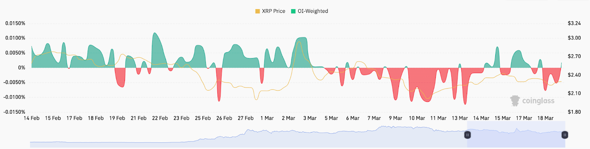The height and width of the screenshot is (149, 590).
Task: Click the green OI-Weighted legend swatch
Action: coord(293,11)
